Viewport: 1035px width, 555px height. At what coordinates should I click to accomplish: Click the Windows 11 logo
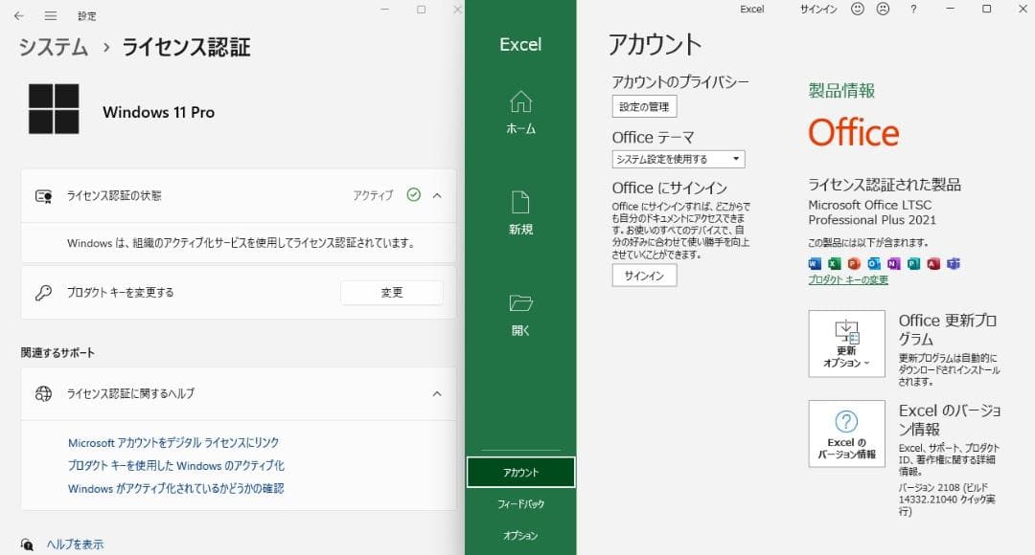(x=54, y=109)
